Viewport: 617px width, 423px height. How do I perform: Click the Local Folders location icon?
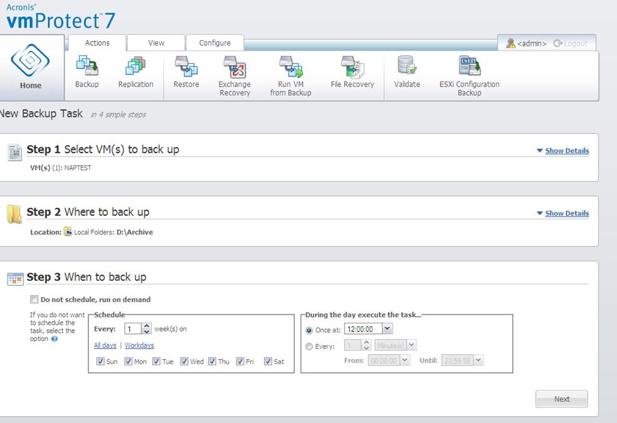[68, 232]
